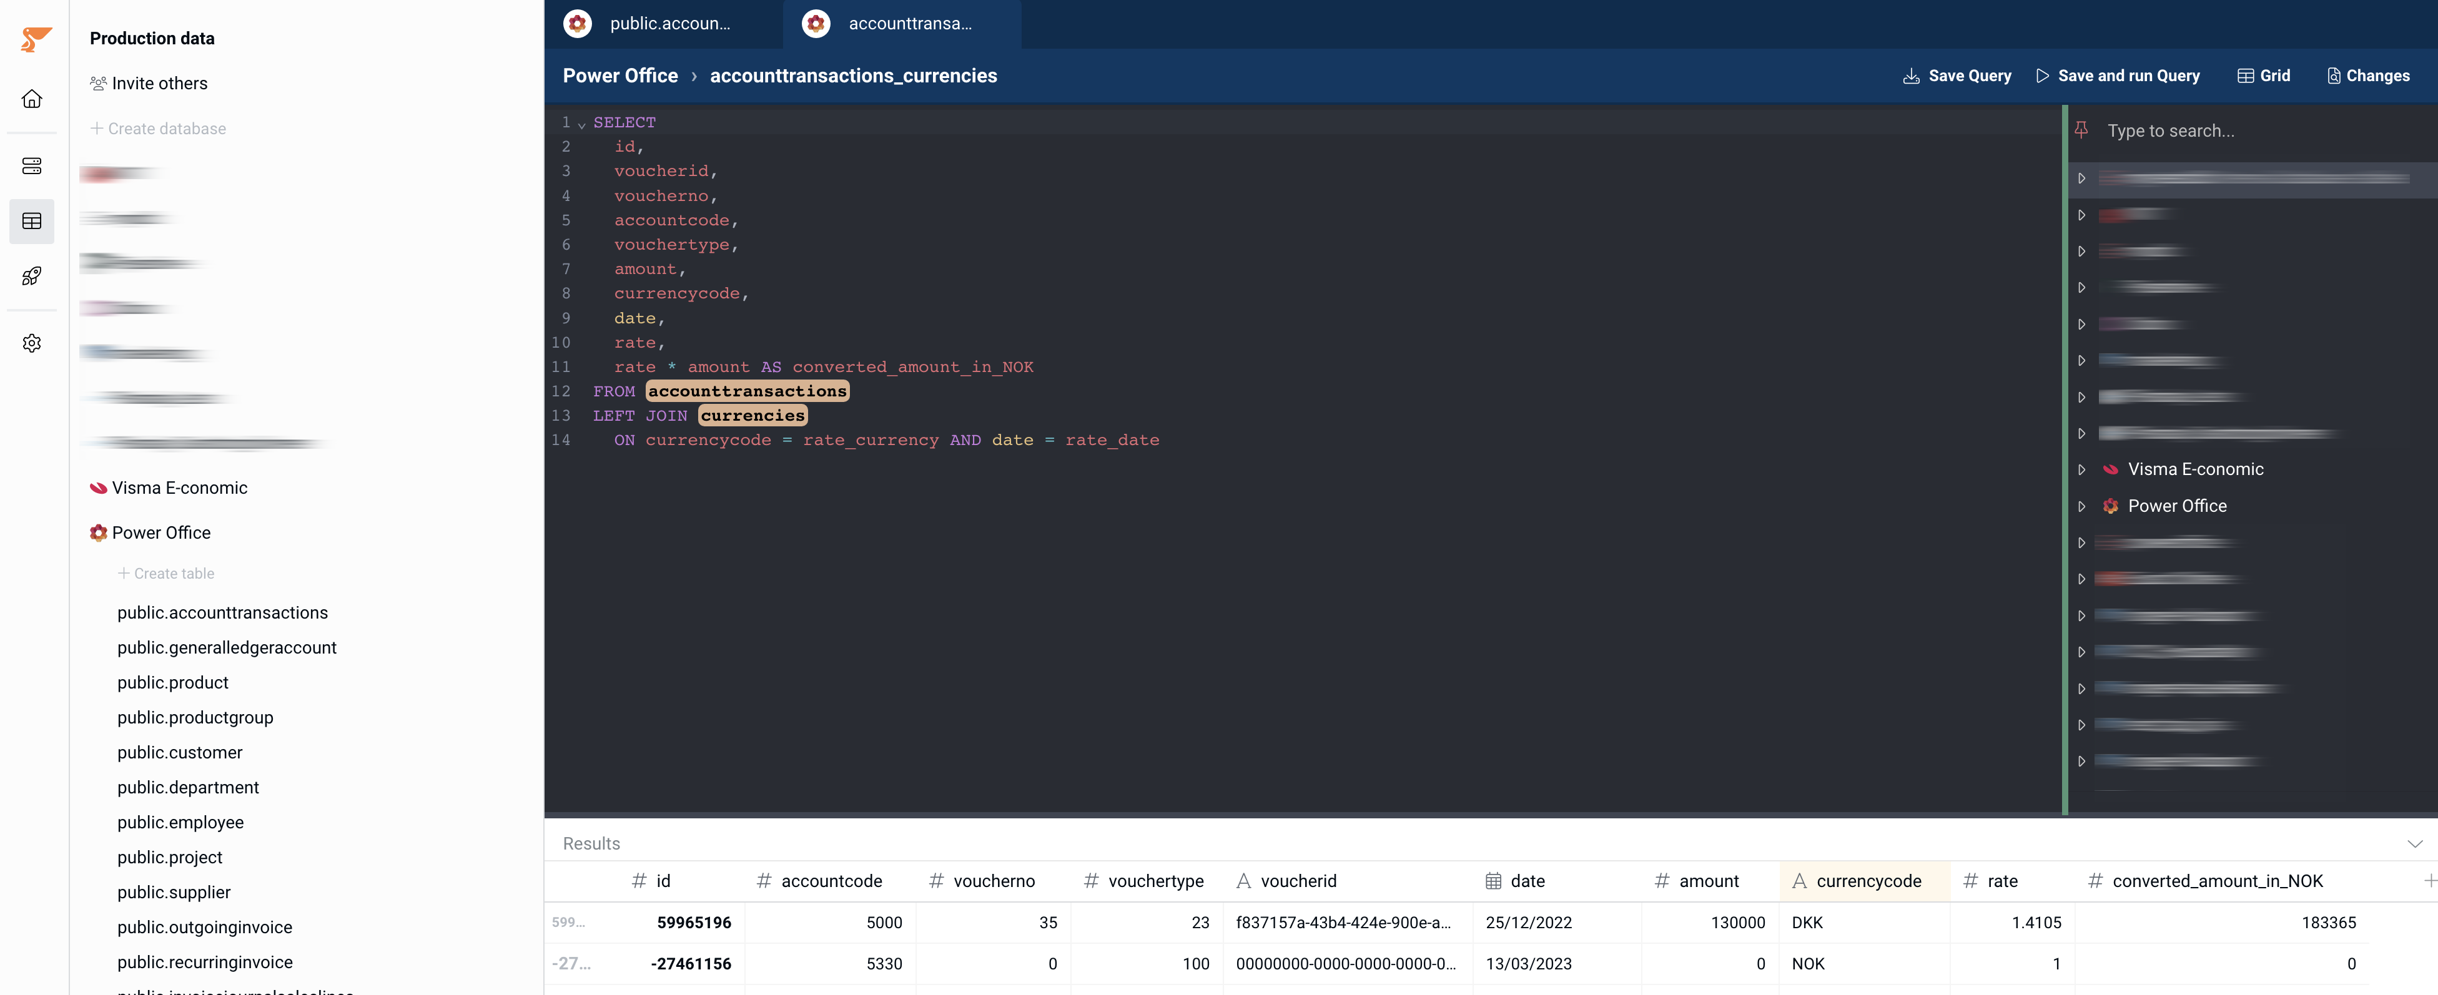Open the home icon in left sidebar
Image resolution: width=2438 pixels, height=995 pixels.
(32, 99)
